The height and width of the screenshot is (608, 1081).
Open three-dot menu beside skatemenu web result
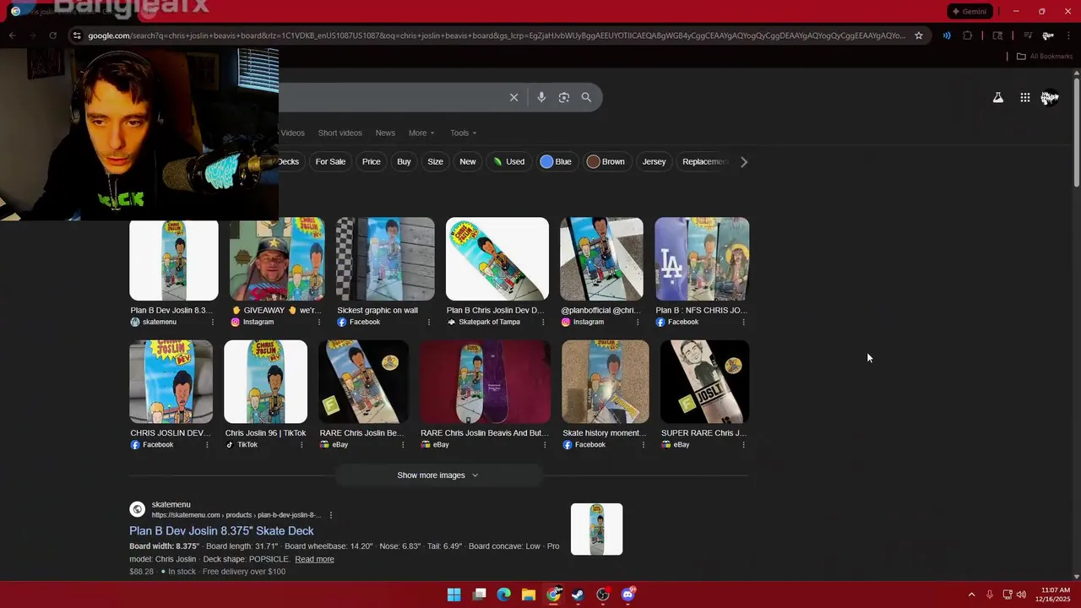click(x=330, y=515)
